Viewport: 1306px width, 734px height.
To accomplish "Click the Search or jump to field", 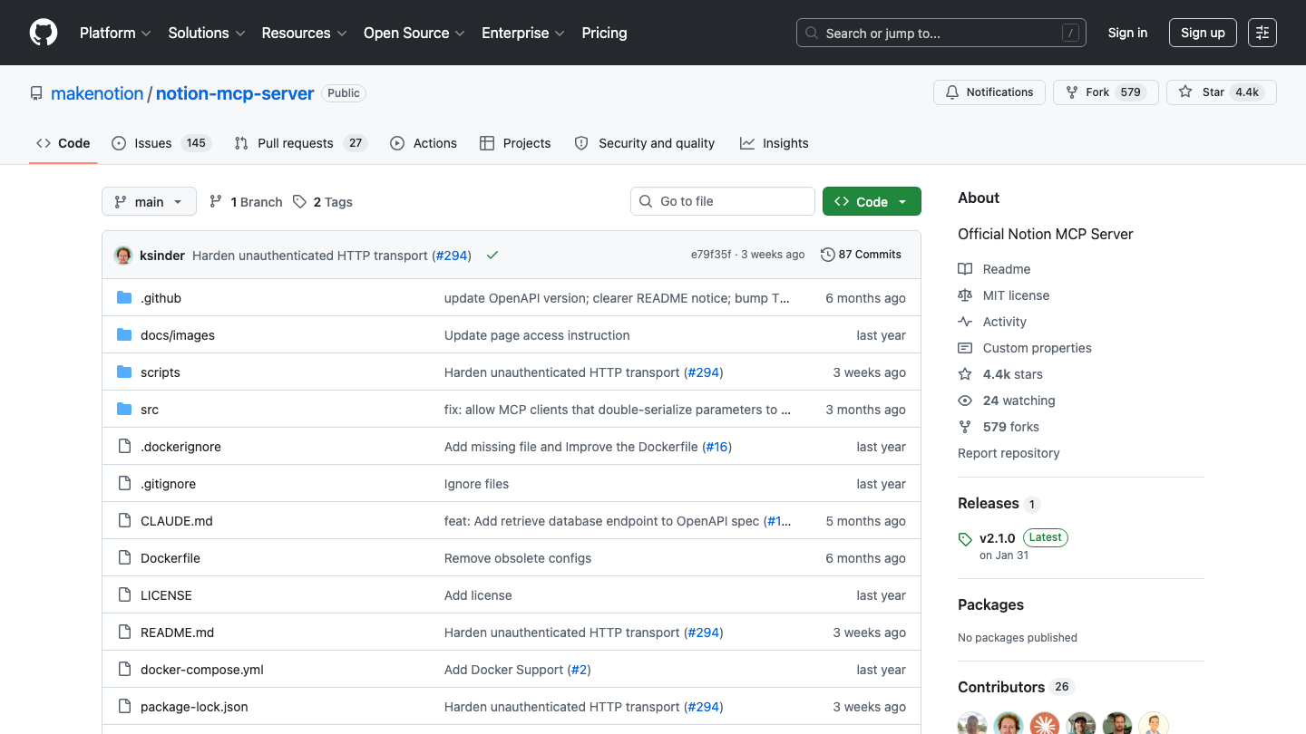I will (941, 33).
